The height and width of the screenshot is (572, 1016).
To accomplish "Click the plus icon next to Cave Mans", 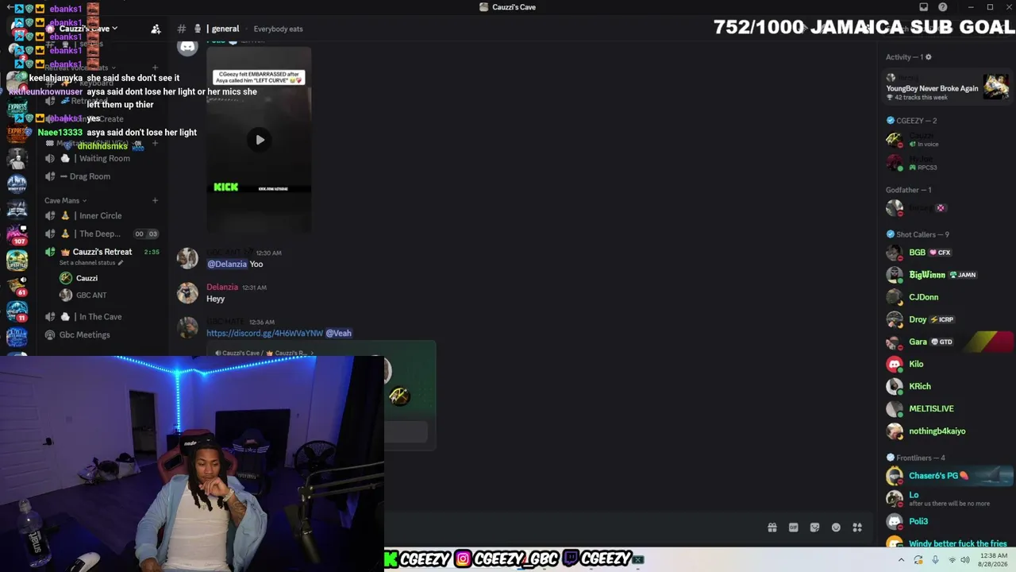I will pyautogui.click(x=155, y=201).
